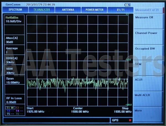Image resolution: width=166 pixels, height=126 pixels.
Task: Click the GPS status label
Action: point(115,120)
